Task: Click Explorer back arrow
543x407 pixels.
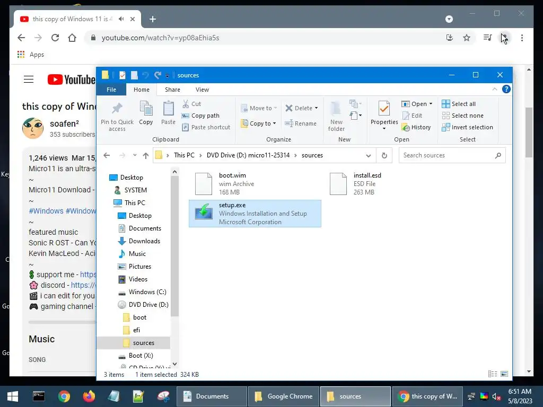Action: 107,155
